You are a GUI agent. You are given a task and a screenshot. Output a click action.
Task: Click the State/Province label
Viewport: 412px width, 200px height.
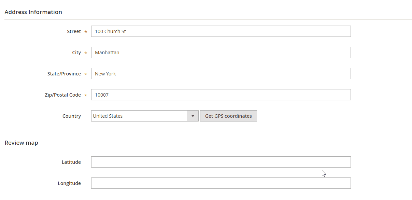tap(64, 73)
